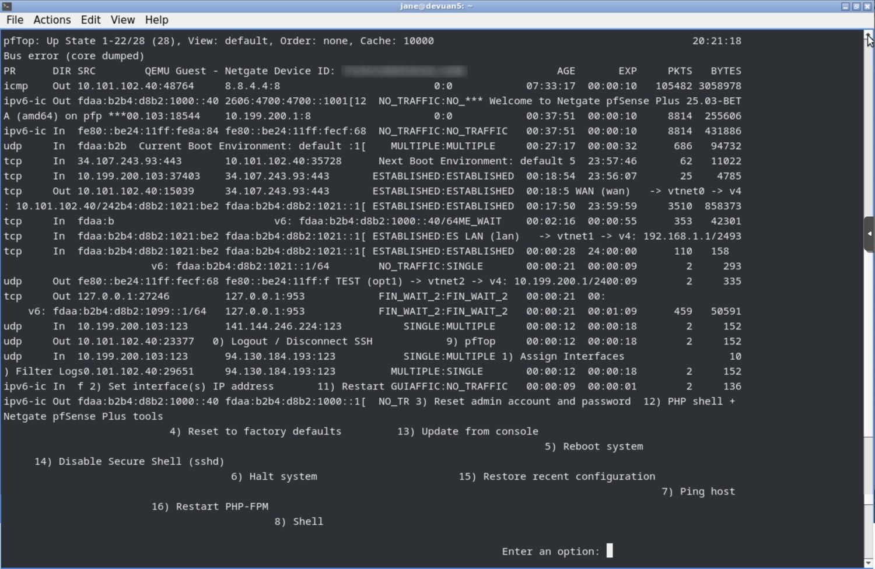Click 'Bus error (core dumped)' line

73,56
